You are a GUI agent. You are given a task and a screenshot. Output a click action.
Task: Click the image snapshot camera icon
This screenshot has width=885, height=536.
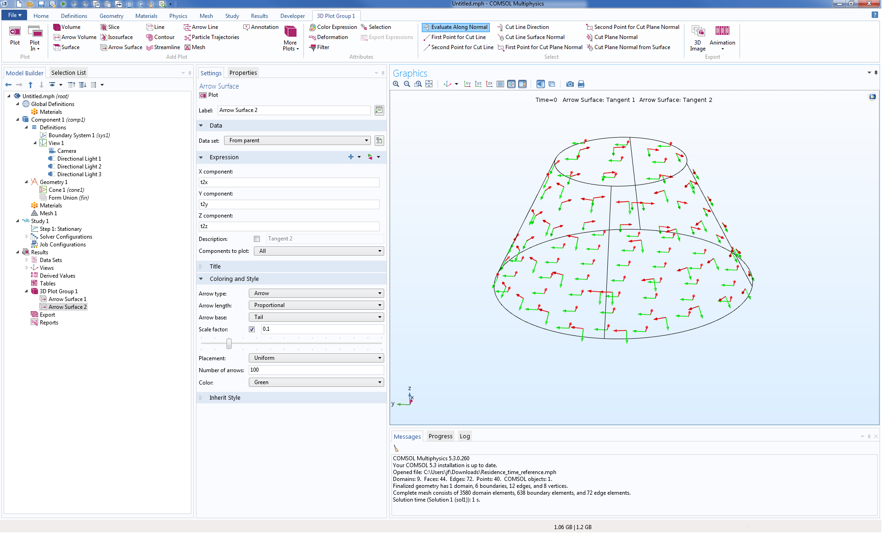[x=570, y=84]
